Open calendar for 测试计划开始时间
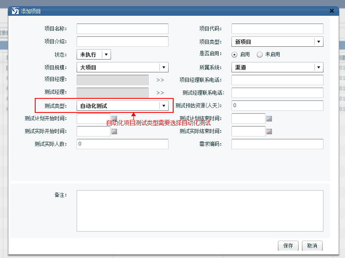This screenshot has width=345, height=258. [114, 119]
